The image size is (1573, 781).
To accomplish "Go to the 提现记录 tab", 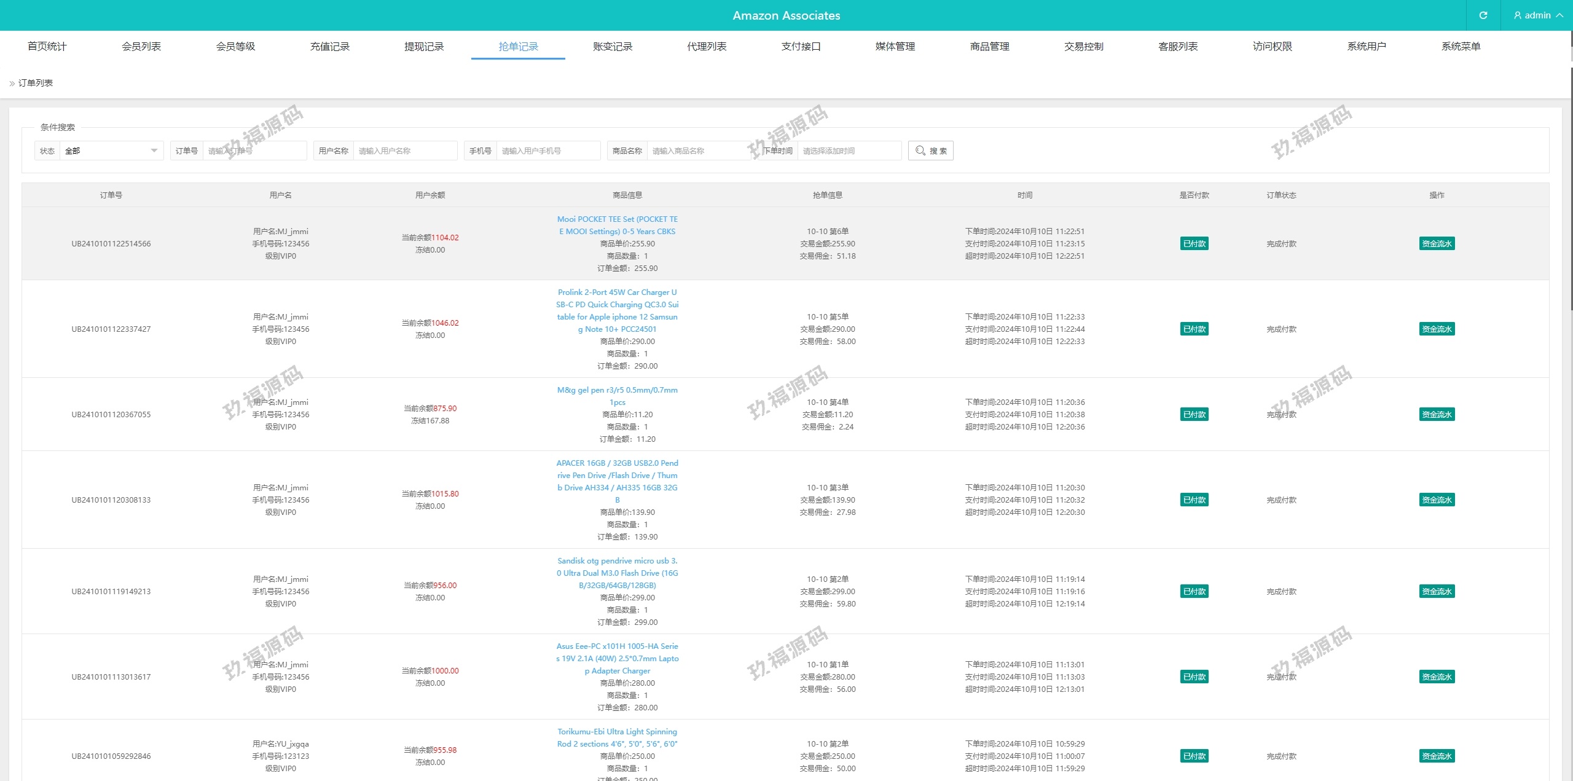I will (424, 47).
